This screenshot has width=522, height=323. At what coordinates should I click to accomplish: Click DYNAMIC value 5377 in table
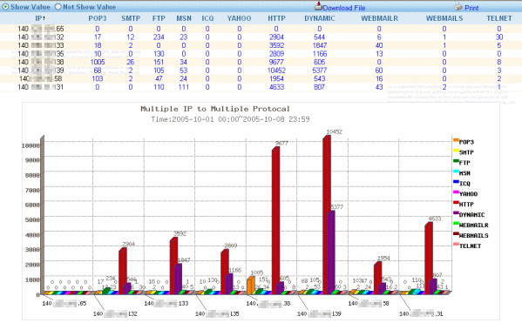click(320, 71)
